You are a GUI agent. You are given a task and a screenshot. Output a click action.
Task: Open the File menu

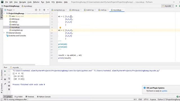pyautogui.click(x=6, y=2)
